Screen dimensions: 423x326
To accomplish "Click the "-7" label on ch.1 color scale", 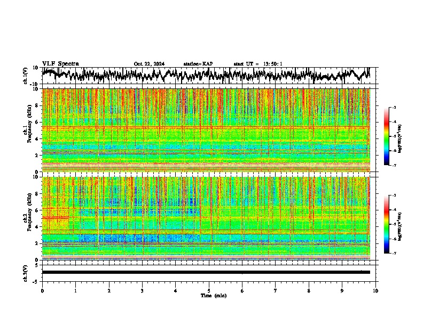I will [394, 165].
